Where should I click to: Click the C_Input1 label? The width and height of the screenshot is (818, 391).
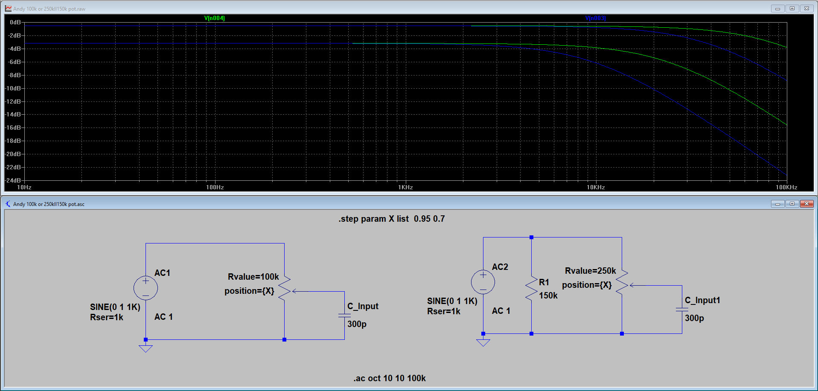[702, 300]
